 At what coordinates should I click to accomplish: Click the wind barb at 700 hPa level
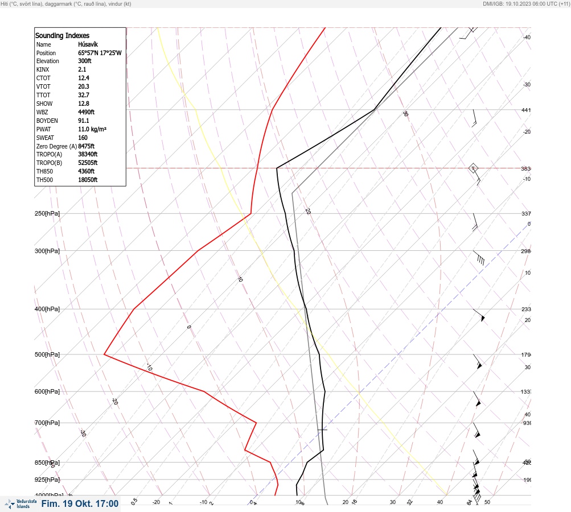(x=476, y=430)
